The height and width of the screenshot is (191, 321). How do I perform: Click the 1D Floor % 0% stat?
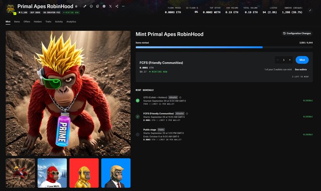point(192,10)
